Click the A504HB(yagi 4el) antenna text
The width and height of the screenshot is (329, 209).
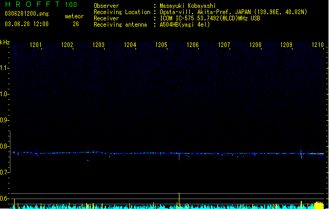tap(185, 25)
